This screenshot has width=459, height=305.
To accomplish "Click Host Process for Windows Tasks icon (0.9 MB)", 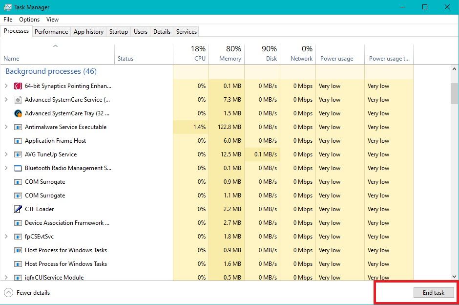I will click(18, 250).
